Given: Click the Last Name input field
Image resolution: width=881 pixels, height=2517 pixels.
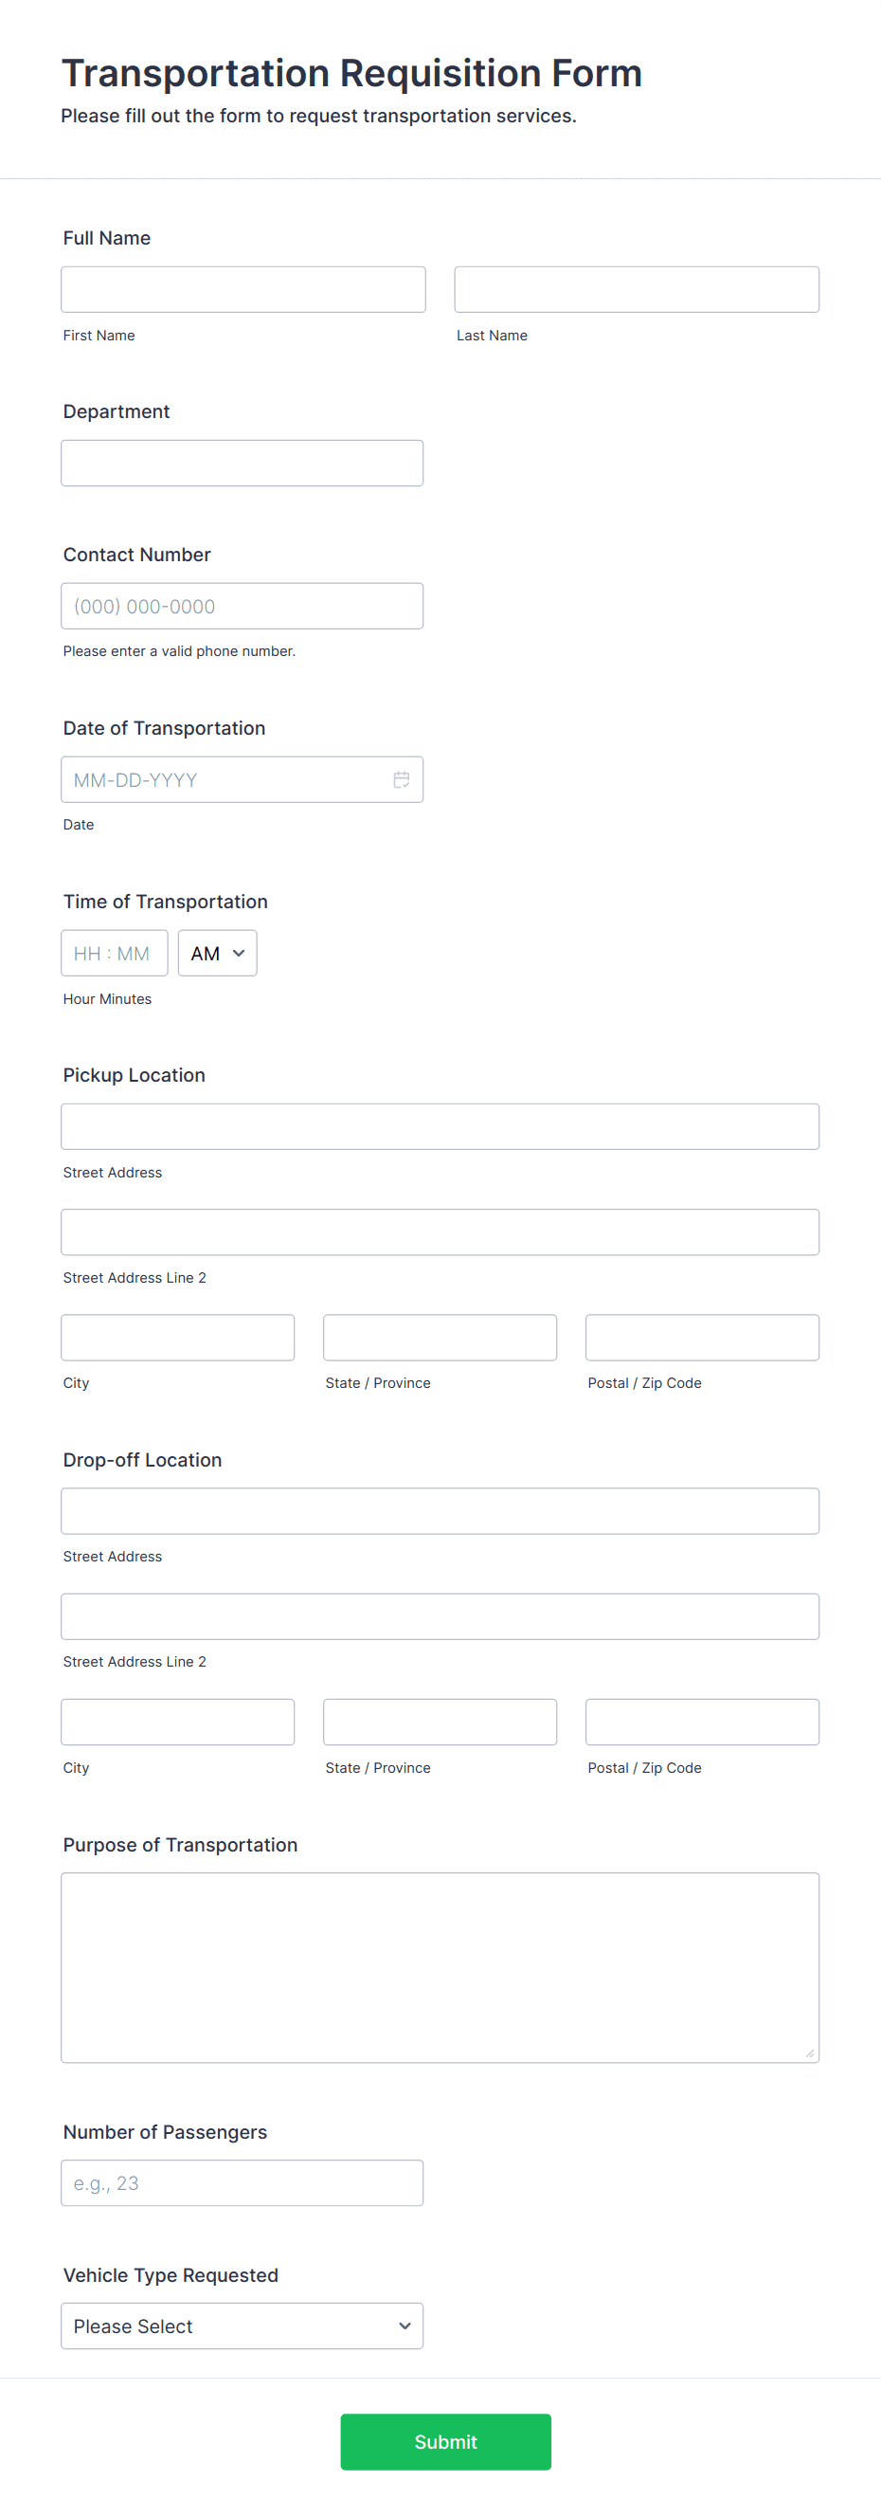Looking at the screenshot, I should 636,289.
